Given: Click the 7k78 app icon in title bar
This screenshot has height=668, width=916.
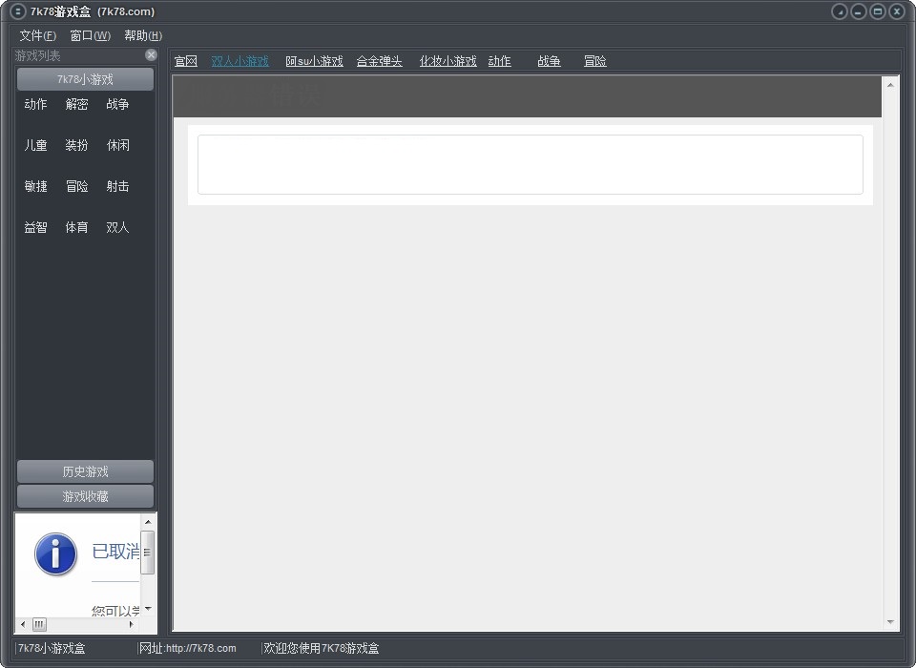Looking at the screenshot, I should tap(17, 11).
